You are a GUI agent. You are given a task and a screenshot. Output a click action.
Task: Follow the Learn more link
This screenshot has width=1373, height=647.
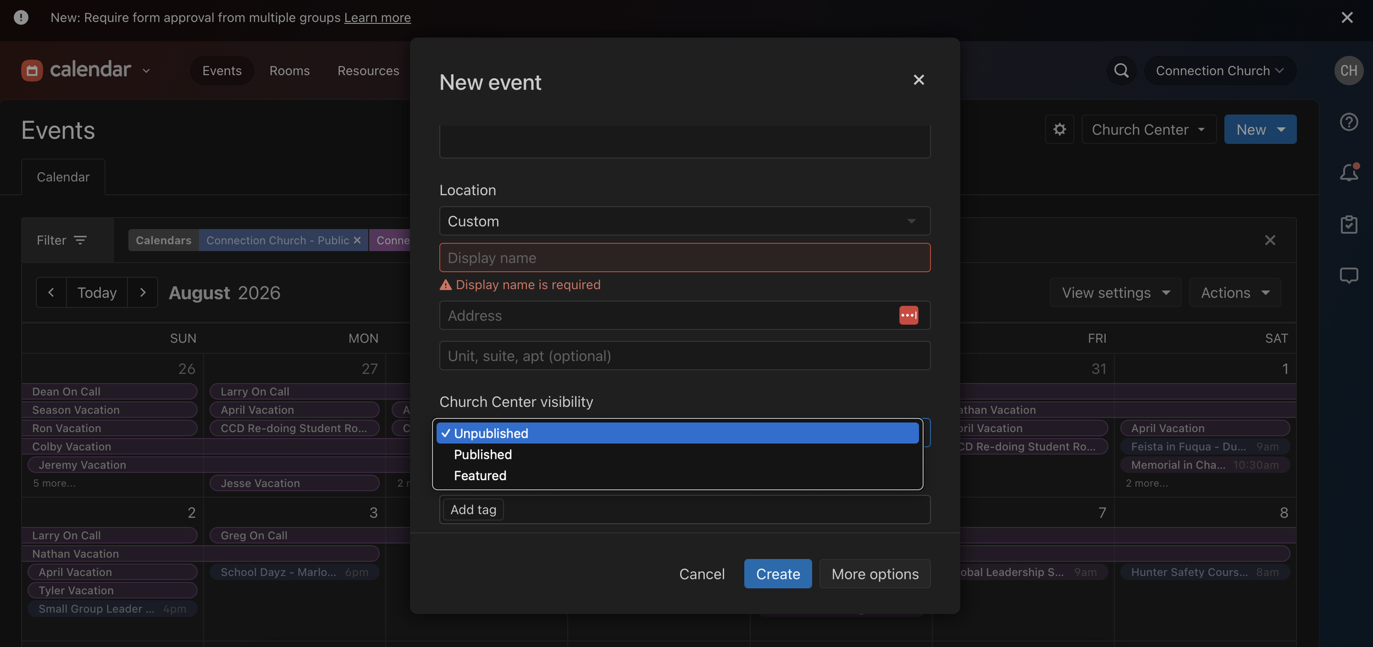[x=377, y=18]
